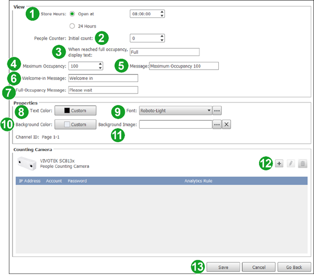Browse for a background image file
The width and height of the screenshot is (314, 275).
(217, 124)
